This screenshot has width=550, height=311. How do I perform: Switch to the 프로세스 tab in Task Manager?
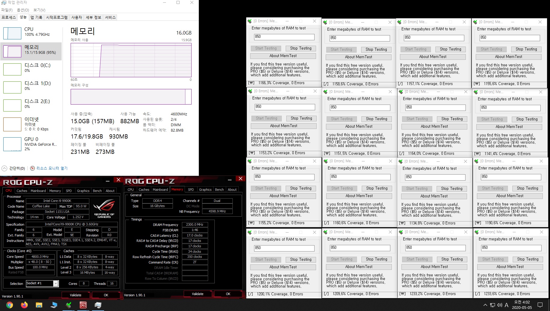tap(9, 17)
